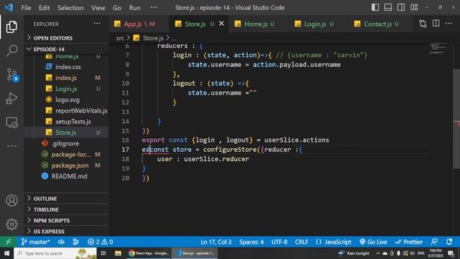Open the Remote Explorer view
The height and width of the screenshot is (259, 460).
tap(11, 122)
